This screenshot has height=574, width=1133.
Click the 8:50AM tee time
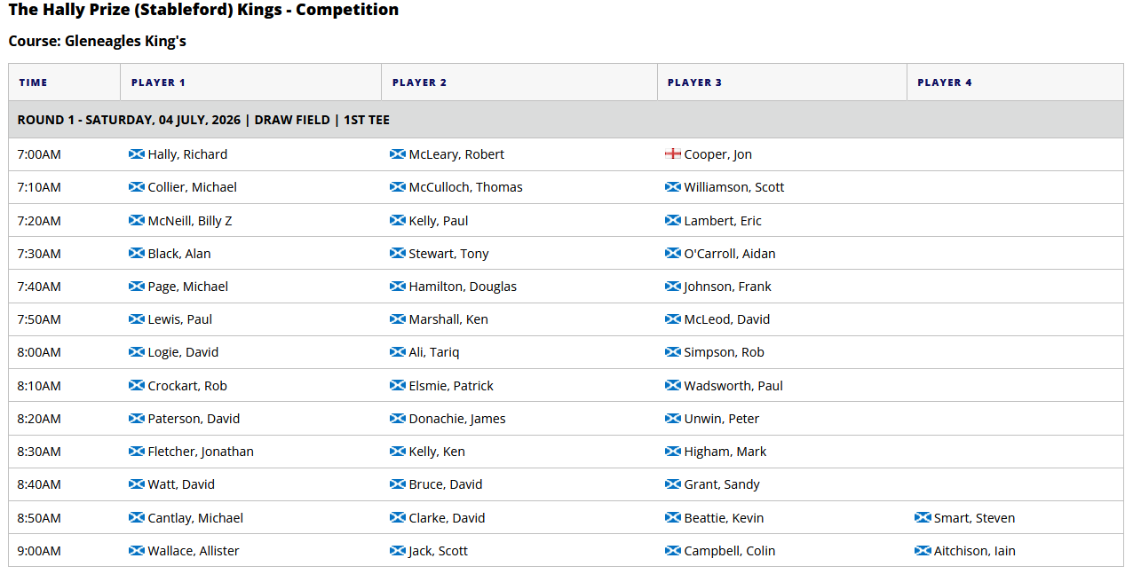pyautogui.click(x=39, y=518)
